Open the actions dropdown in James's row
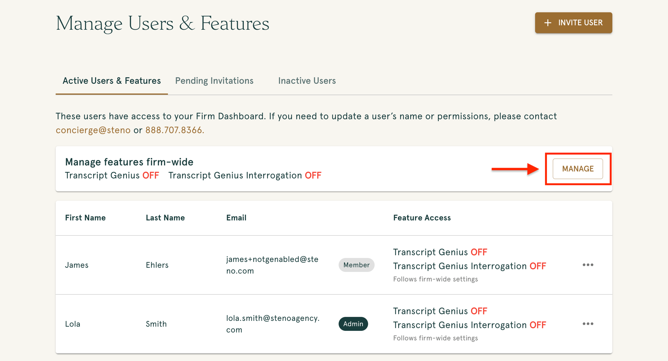The width and height of the screenshot is (668, 361). 588,265
